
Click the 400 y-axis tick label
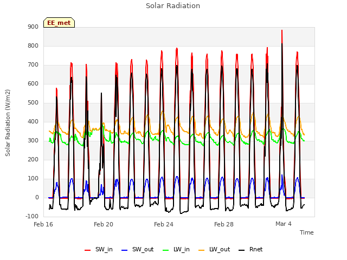[x=33, y=122]
